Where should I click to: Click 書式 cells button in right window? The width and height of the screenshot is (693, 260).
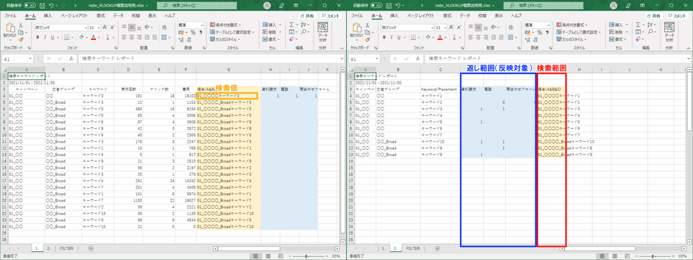click(618, 39)
